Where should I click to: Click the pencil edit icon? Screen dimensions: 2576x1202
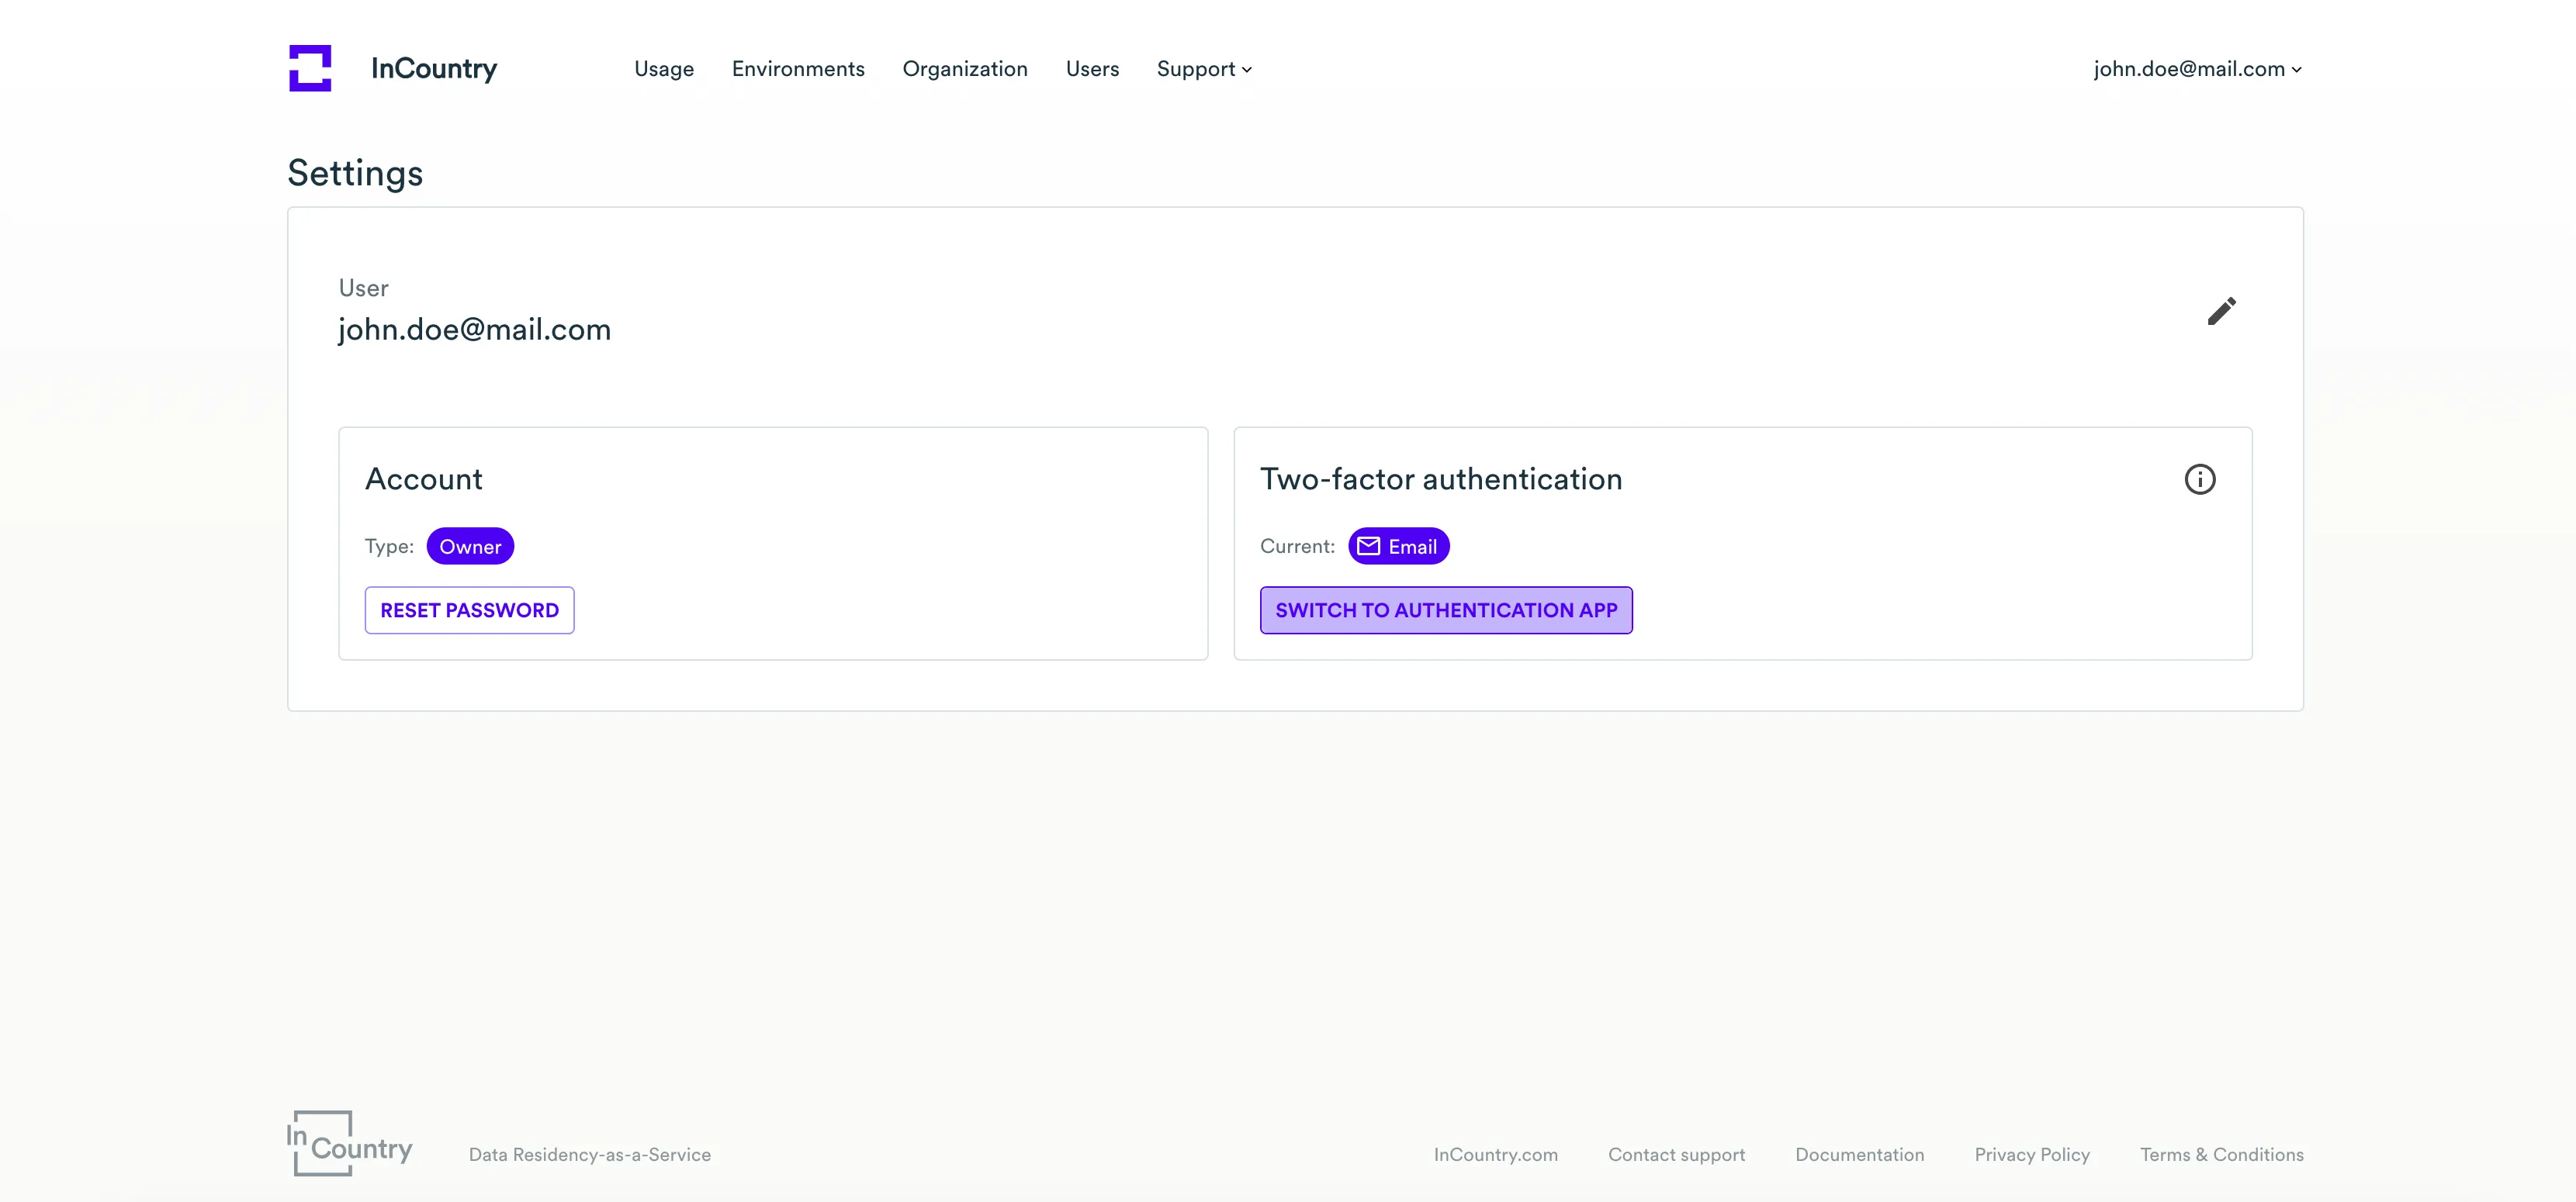(2221, 312)
